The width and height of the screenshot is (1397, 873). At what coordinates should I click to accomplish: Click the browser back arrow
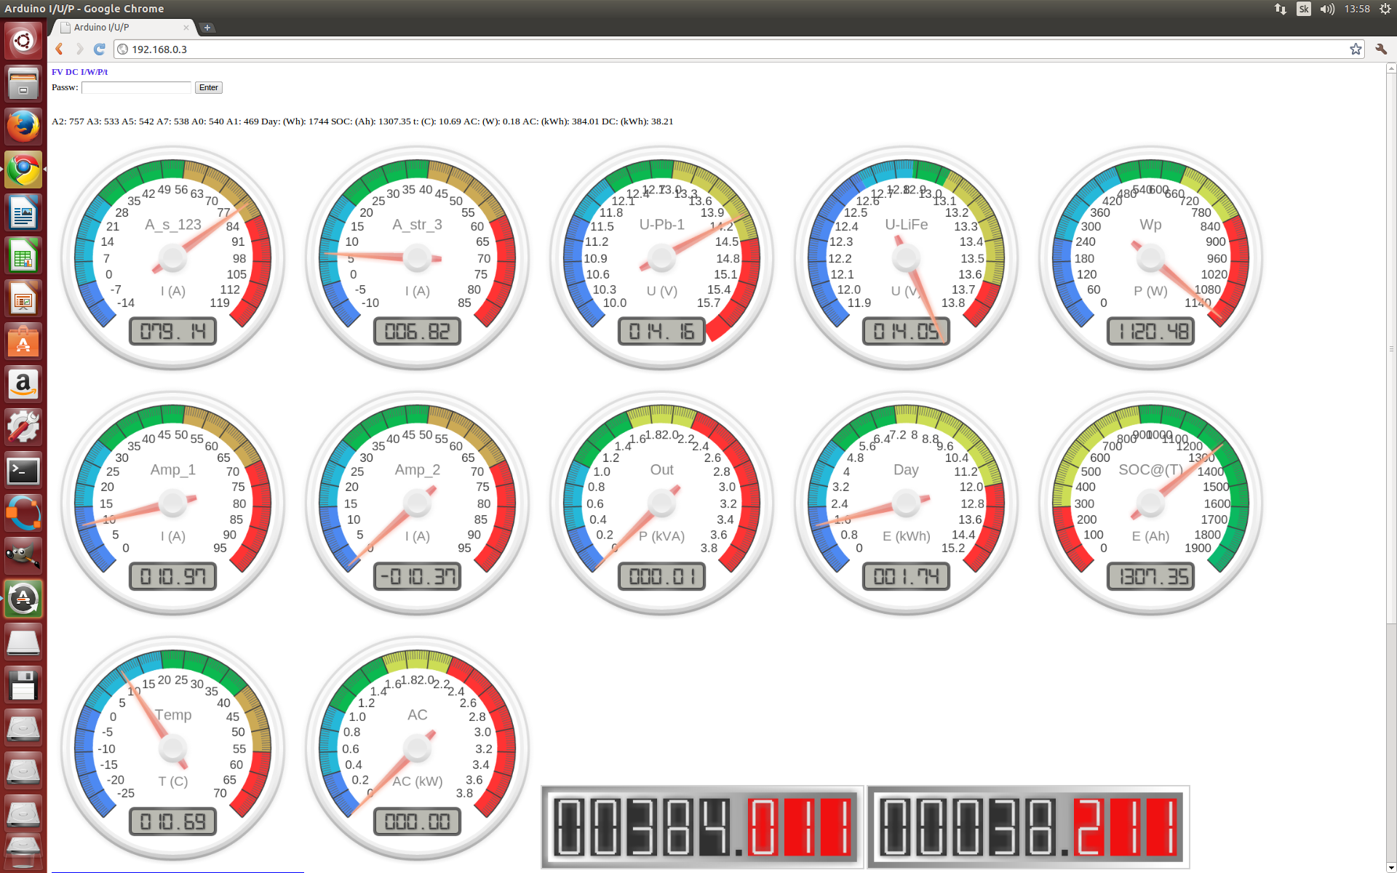pyautogui.click(x=60, y=49)
